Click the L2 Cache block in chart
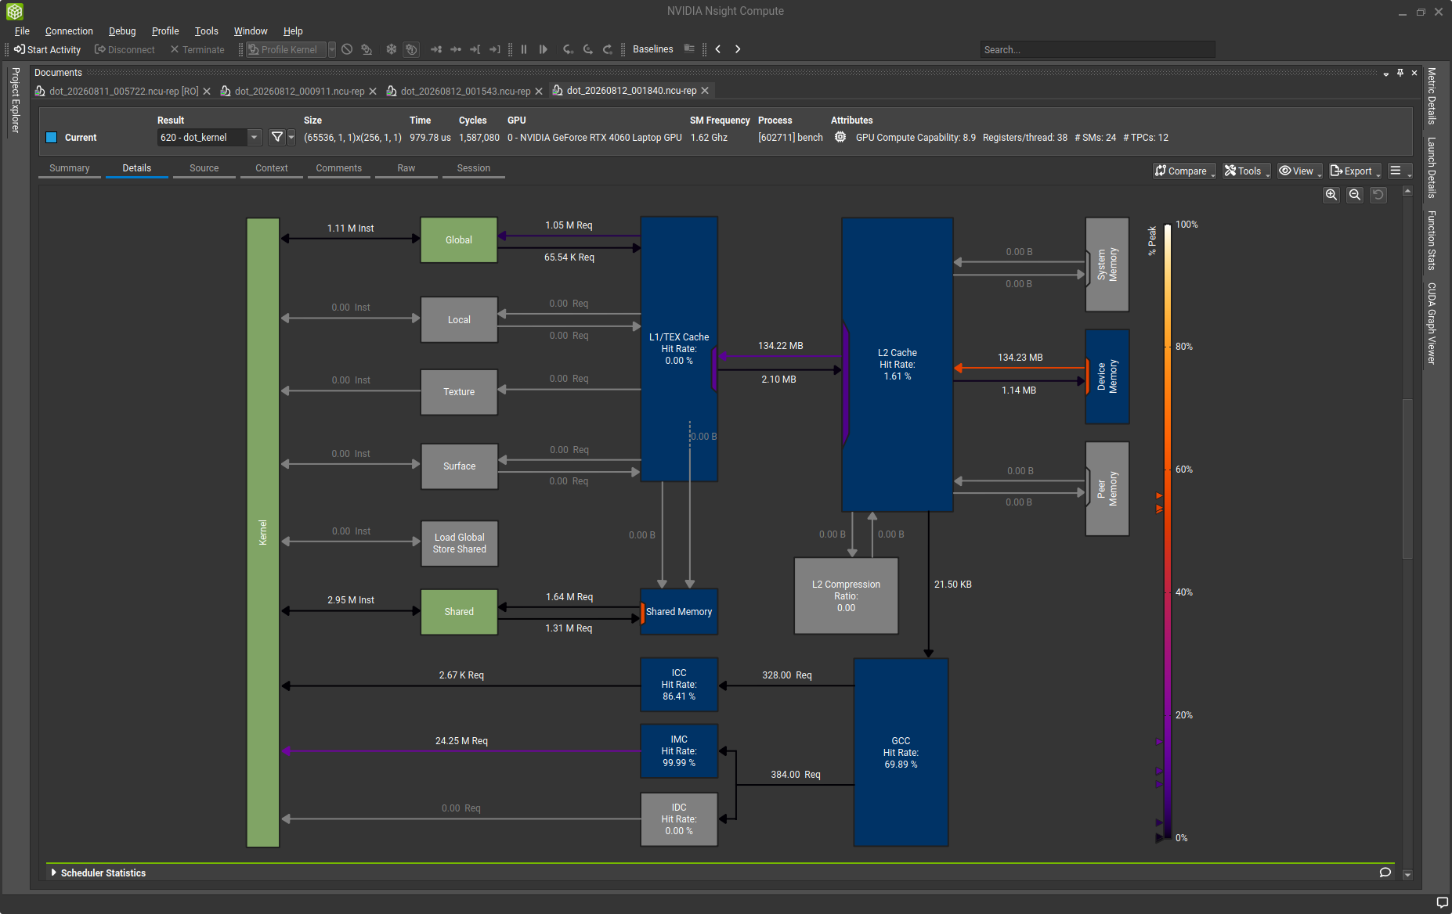 pyautogui.click(x=897, y=365)
